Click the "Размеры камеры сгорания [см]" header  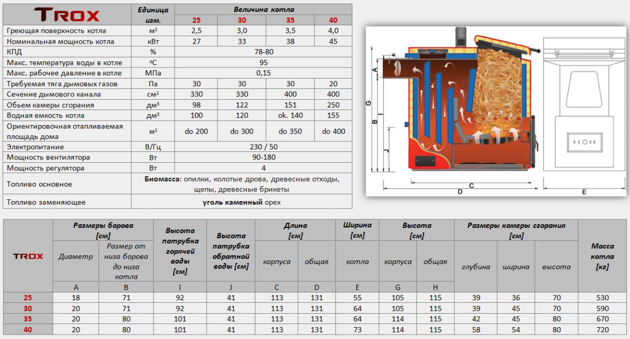pyautogui.click(x=516, y=231)
